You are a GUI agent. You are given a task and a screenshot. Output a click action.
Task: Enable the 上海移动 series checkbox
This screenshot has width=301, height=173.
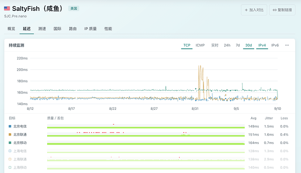[10, 167]
